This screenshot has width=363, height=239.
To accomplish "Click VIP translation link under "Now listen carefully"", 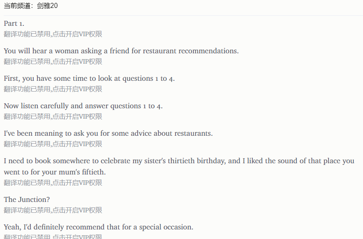I will pyautogui.click(x=53, y=117).
